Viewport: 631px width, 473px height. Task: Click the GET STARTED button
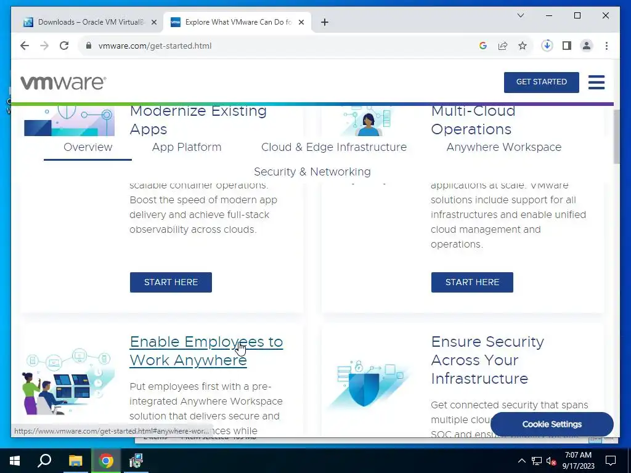[541, 82]
